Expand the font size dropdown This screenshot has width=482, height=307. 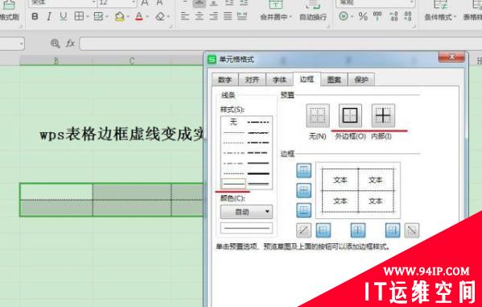coord(133,2)
